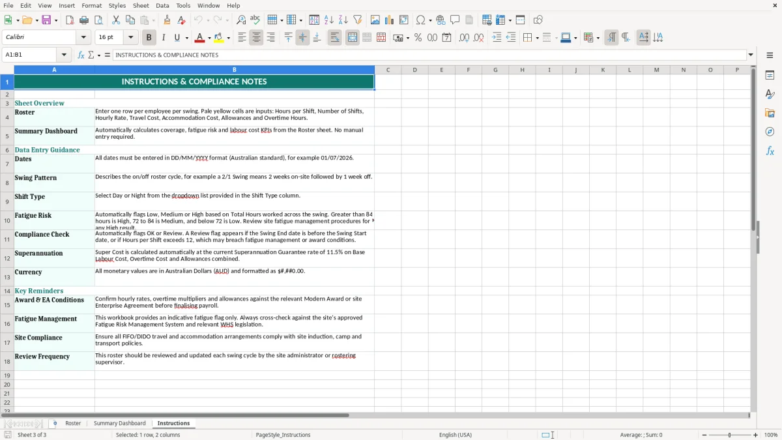Image resolution: width=782 pixels, height=440 pixels.
Task: Open Font Color dropdown arrow
Action: point(209,38)
